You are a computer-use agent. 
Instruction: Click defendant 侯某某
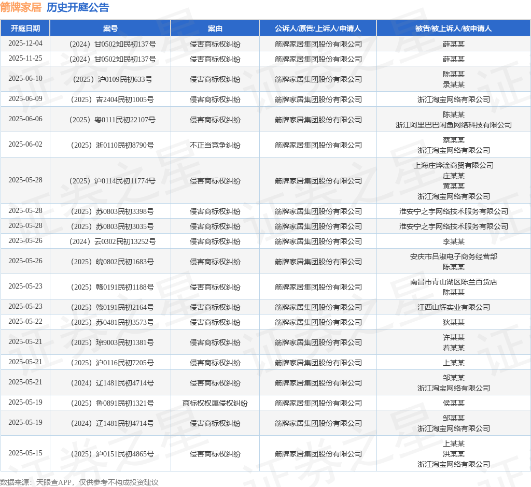click(x=453, y=403)
